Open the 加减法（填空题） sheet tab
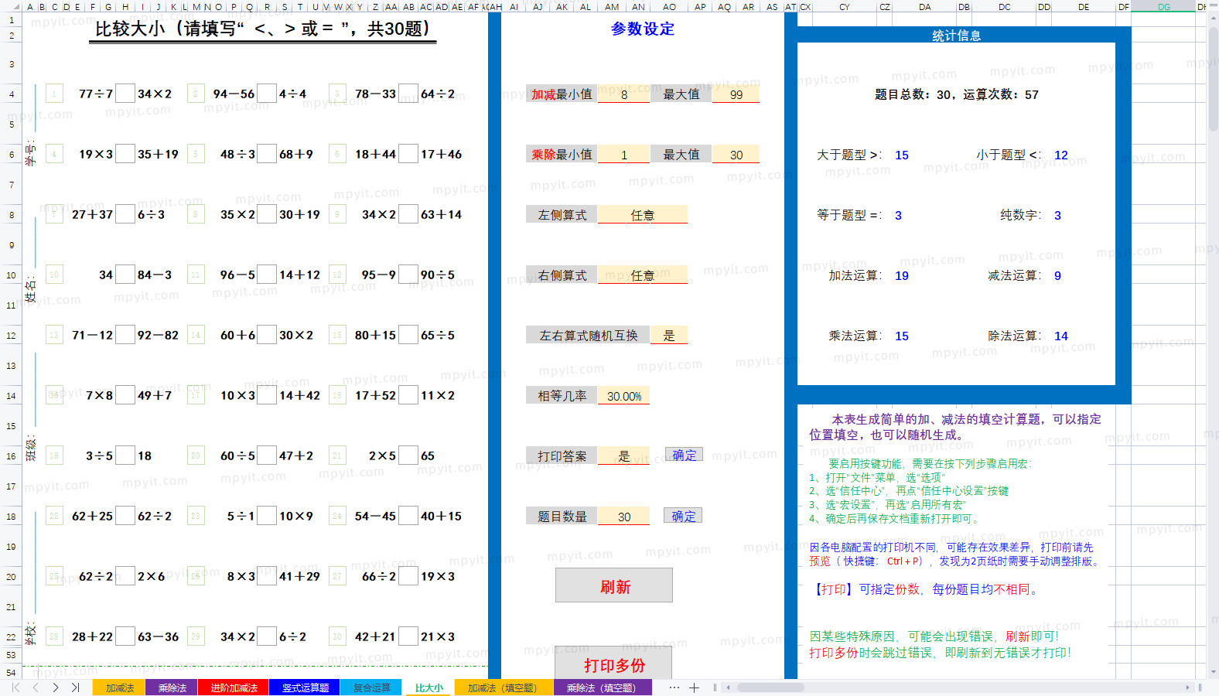Viewport: 1219px width, 696px height. [x=502, y=687]
